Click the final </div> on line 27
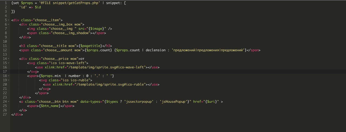 tap(17, 115)
